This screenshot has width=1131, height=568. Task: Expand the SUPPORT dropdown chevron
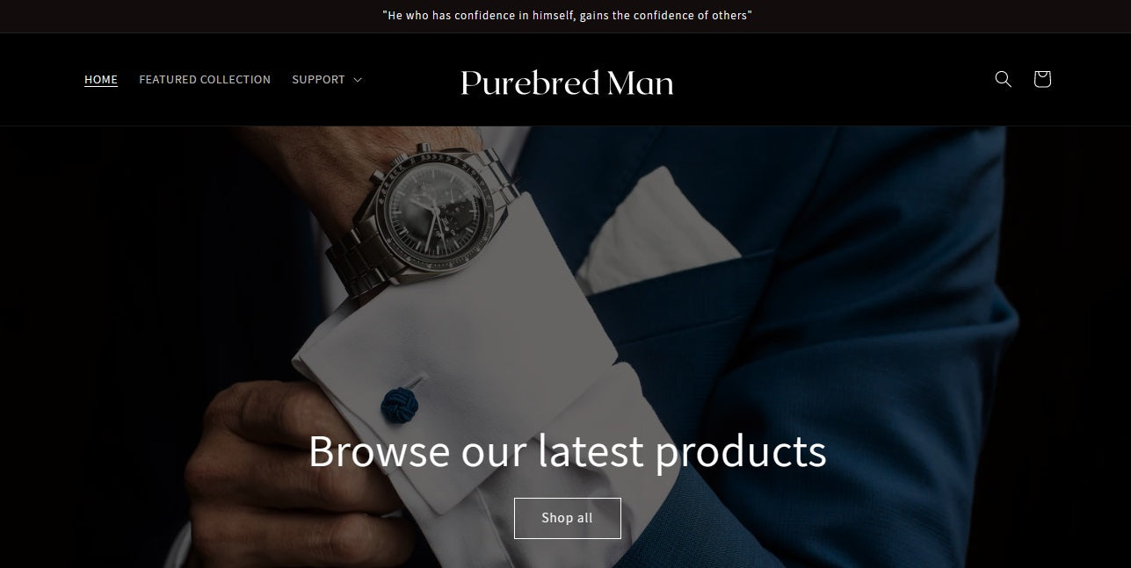click(x=358, y=80)
